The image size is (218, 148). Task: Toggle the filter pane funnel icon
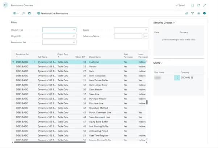pos(193,13)
